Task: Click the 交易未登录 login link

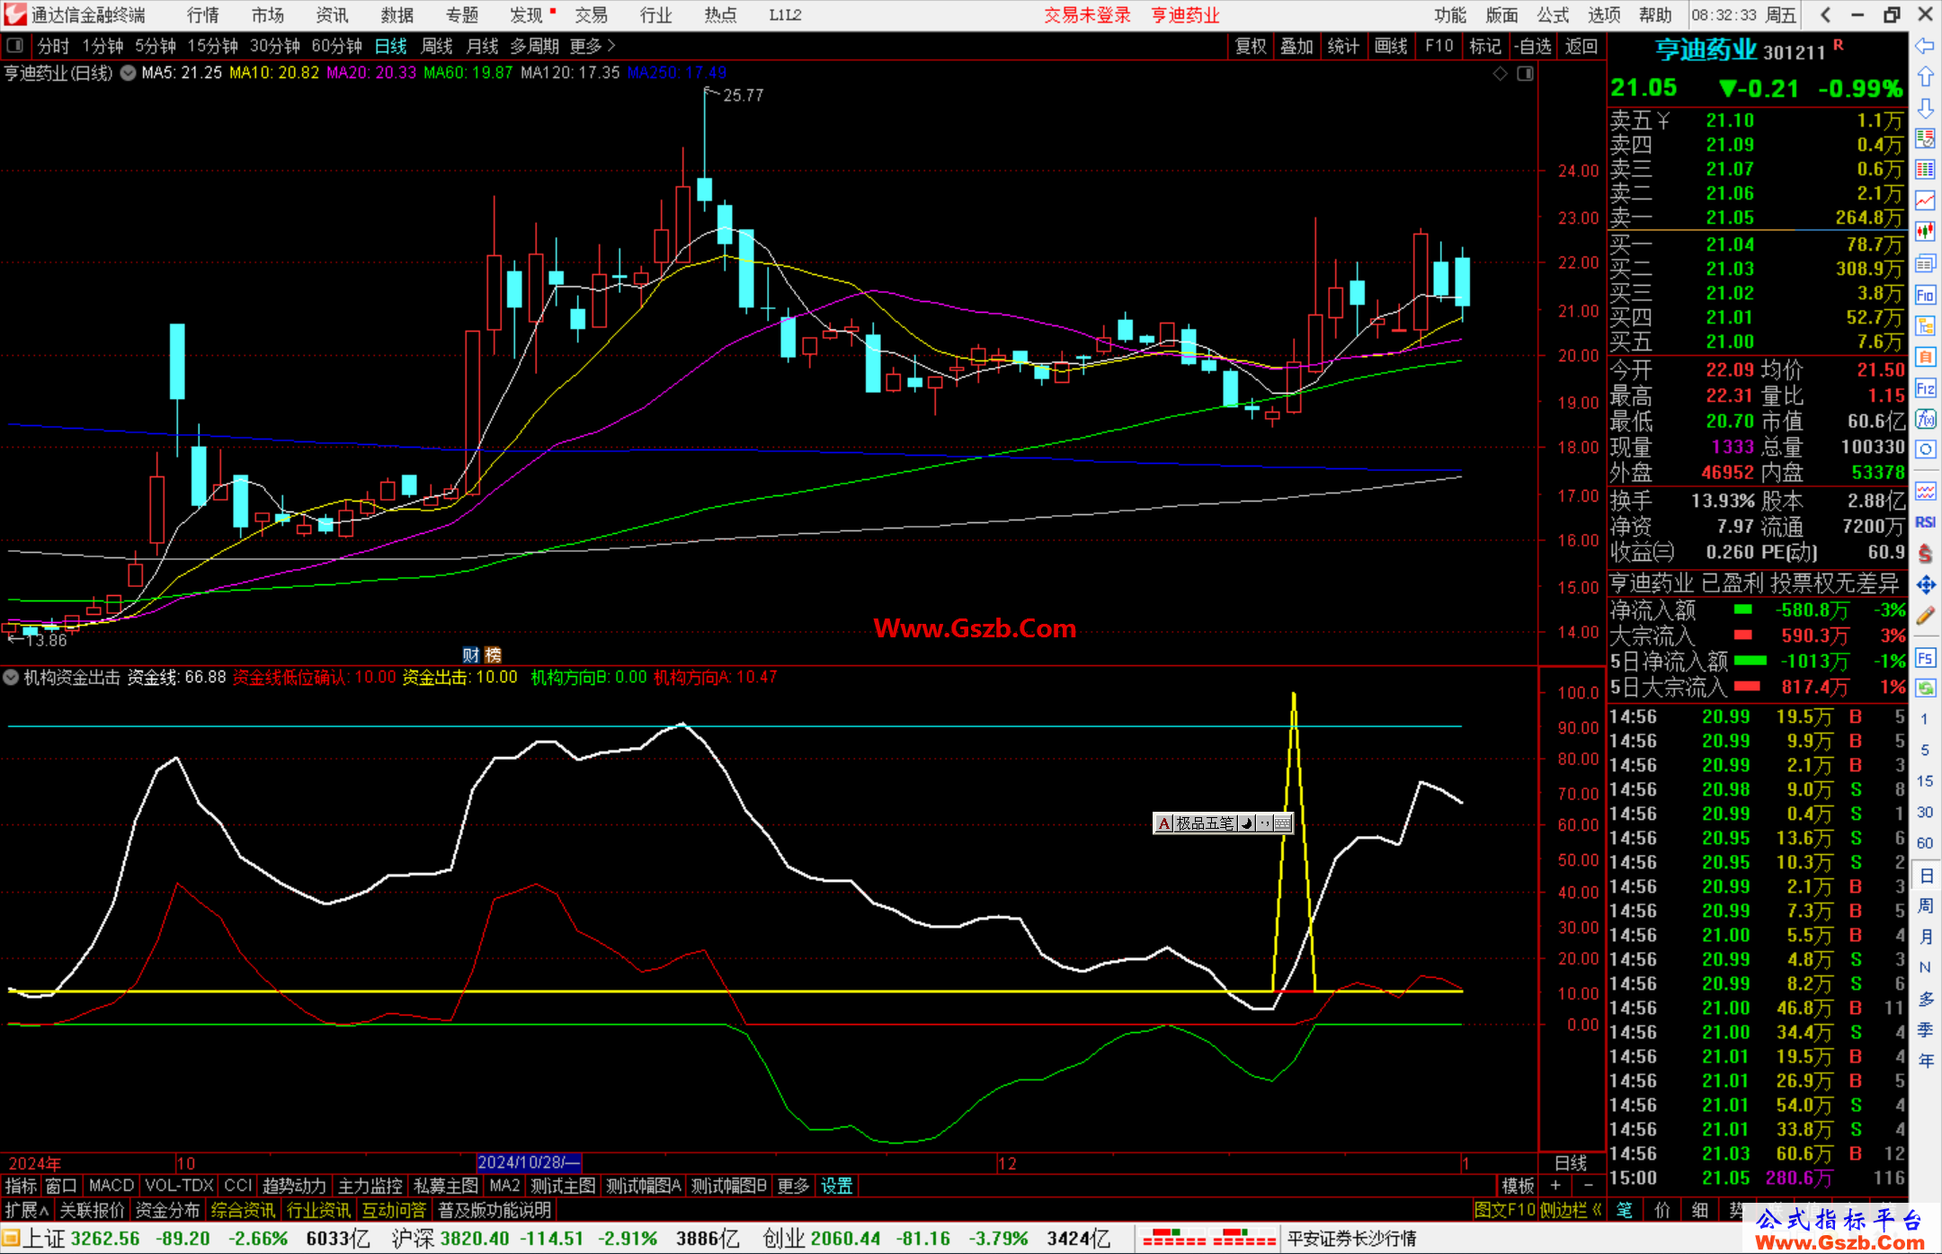Action: point(1087,15)
